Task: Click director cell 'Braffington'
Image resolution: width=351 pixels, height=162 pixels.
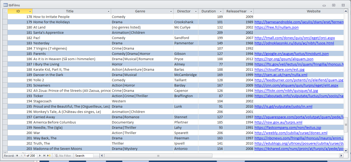Action: tap(186, 96)
